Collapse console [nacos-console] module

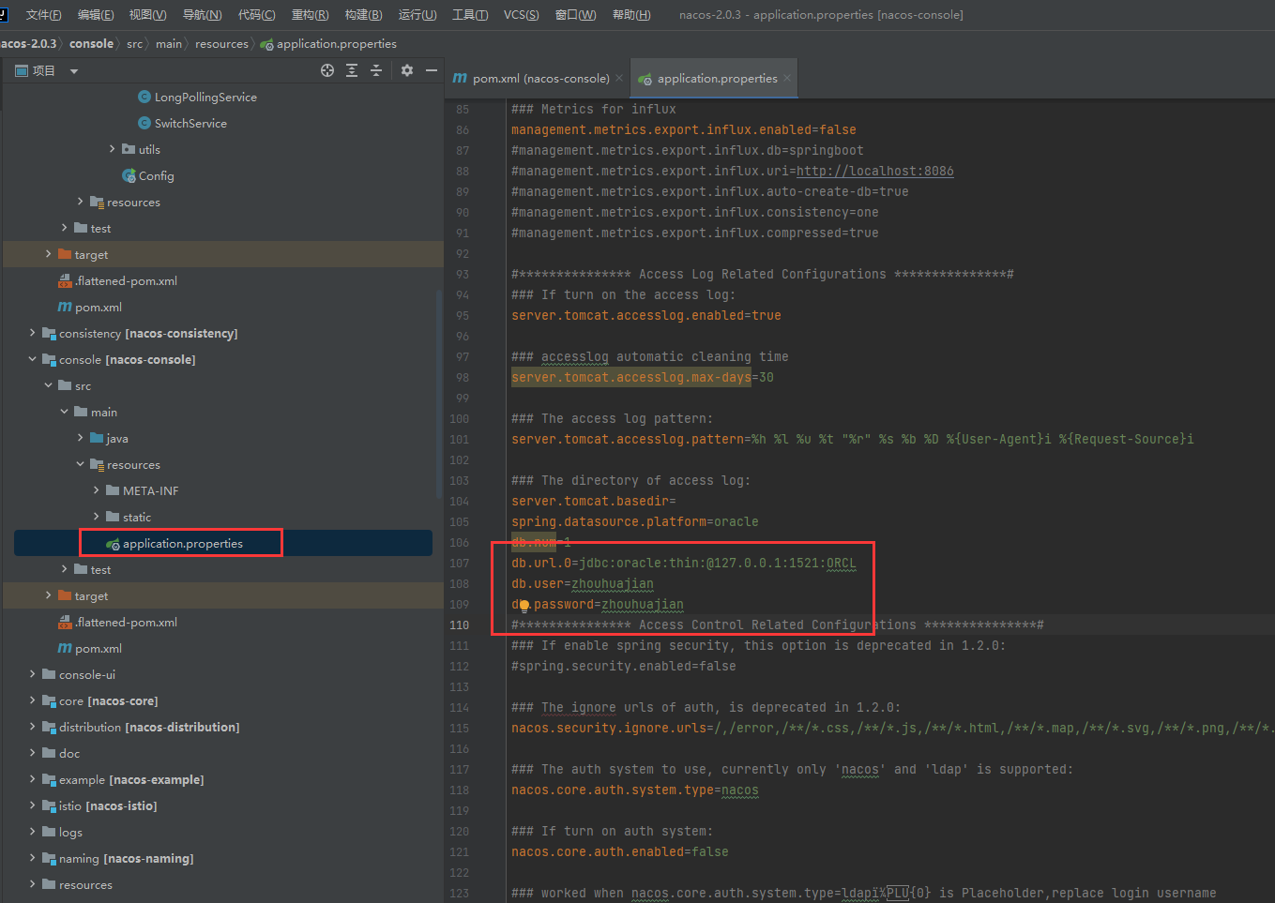33,359
